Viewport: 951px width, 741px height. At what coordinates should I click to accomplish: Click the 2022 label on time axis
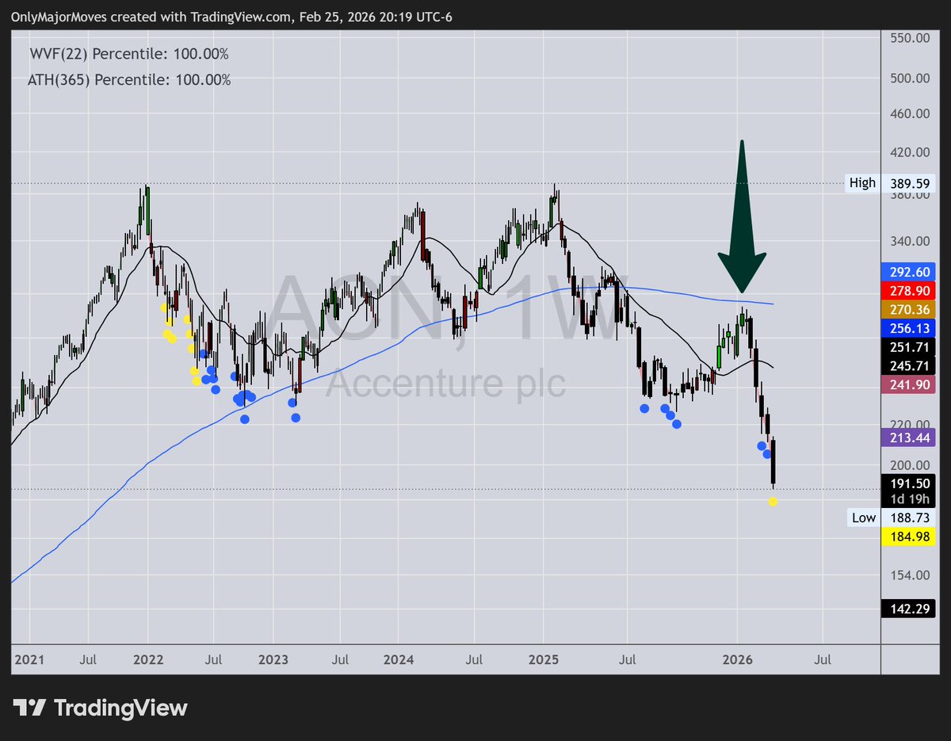pyautogui.click(x=148, y=659)
